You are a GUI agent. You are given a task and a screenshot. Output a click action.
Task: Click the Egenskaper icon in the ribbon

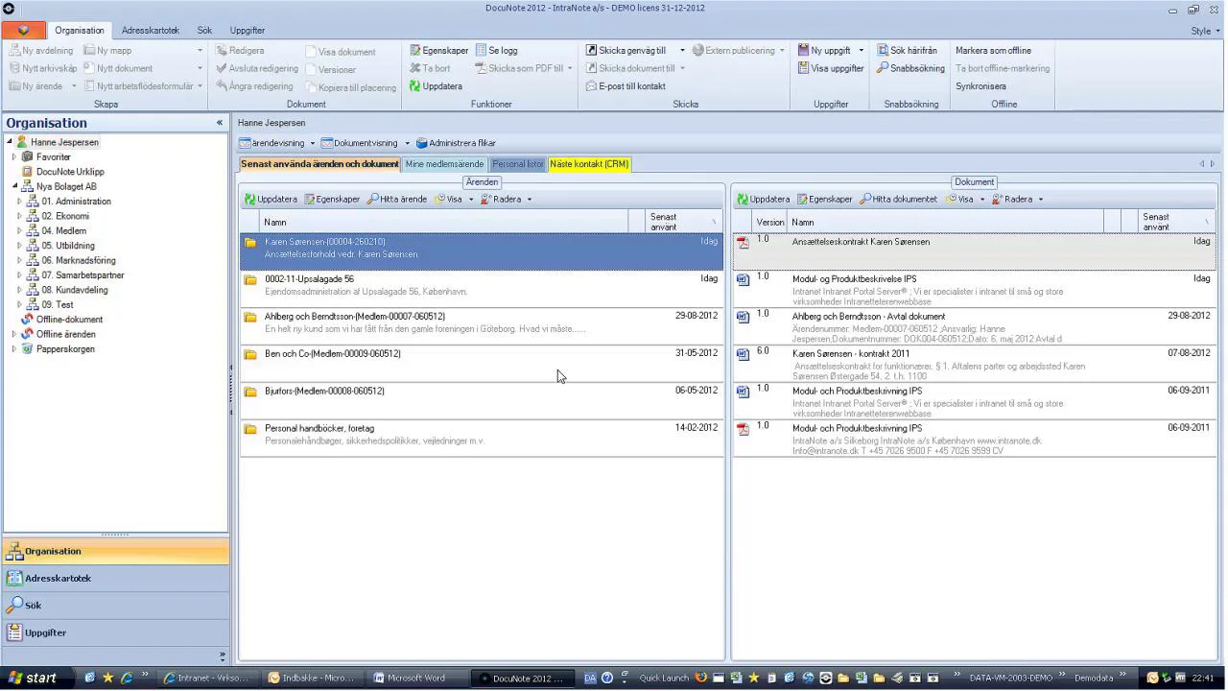pyautogui.click(x=415, y=51)
